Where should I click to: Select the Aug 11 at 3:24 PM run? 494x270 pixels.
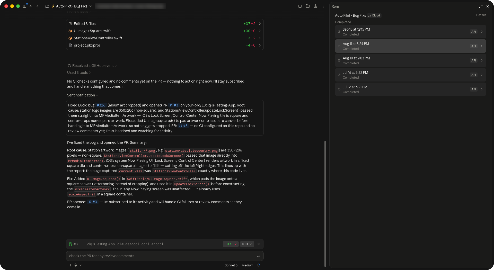[x=410, y=46]
